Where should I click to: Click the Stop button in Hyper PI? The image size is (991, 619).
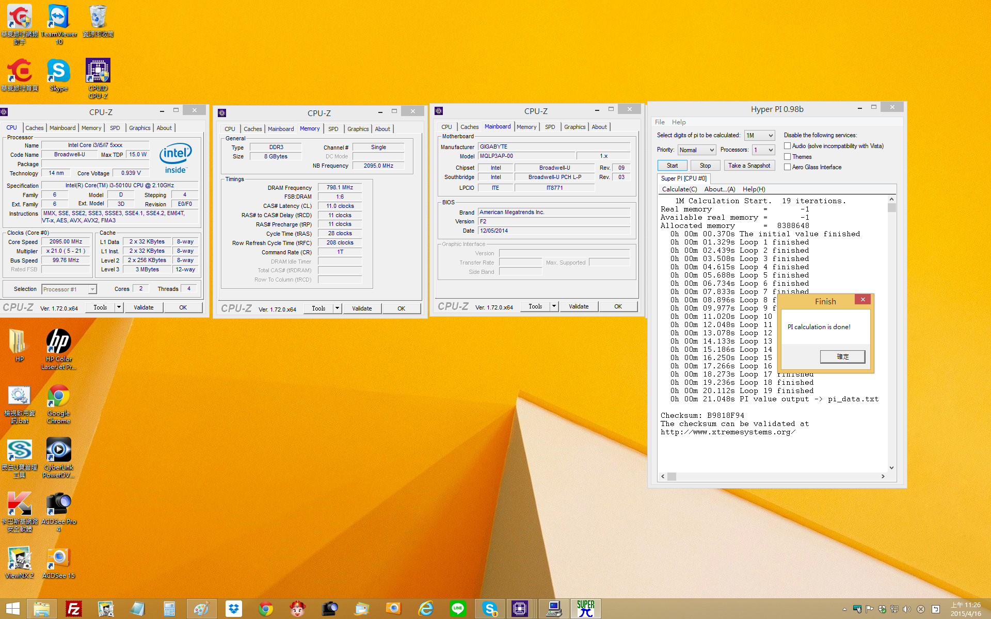tap(705, 166)
